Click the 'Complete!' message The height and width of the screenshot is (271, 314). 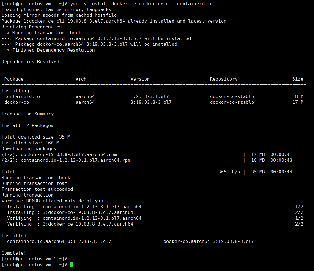(14, 254)
